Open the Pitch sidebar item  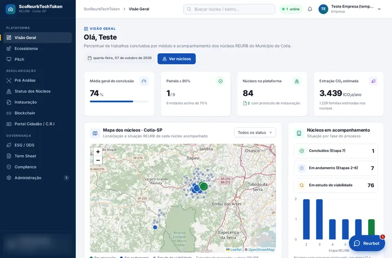[38, 59]
